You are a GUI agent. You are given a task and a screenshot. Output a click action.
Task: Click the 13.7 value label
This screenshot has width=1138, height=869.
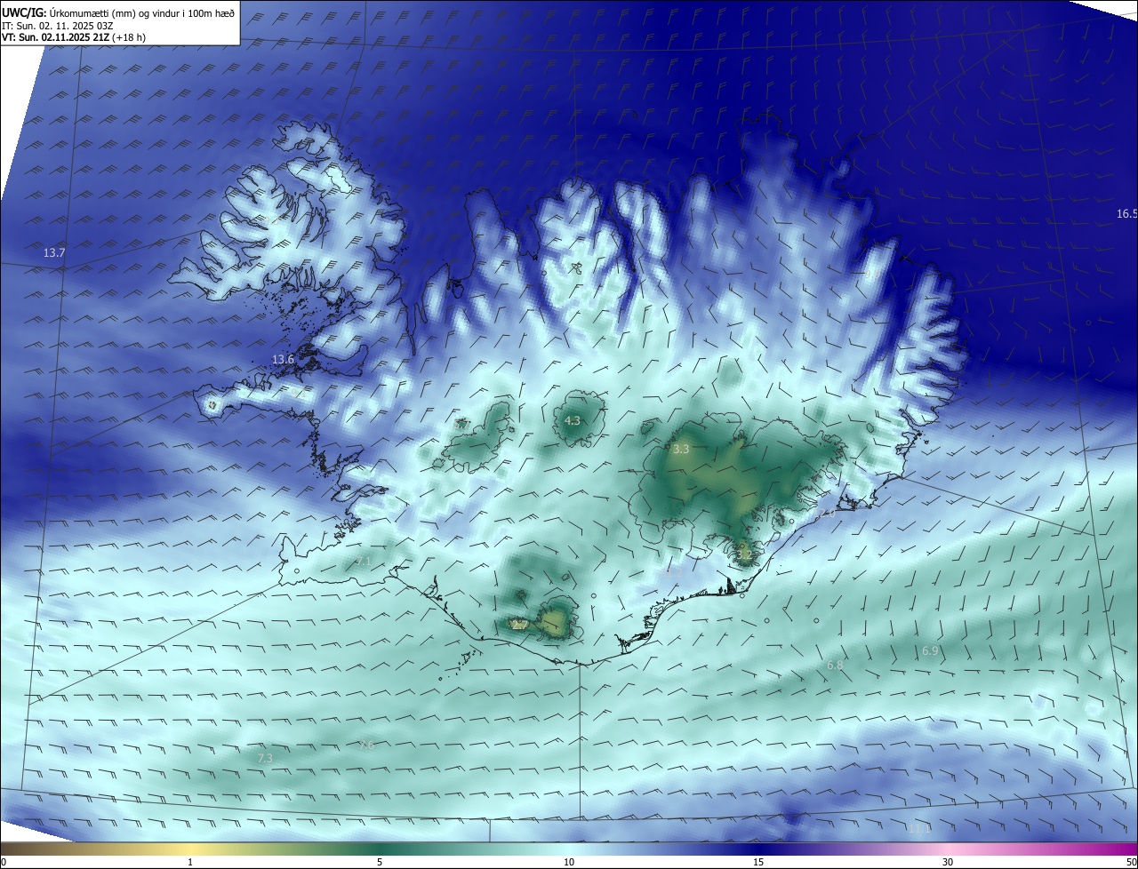[x=54, y=253]
